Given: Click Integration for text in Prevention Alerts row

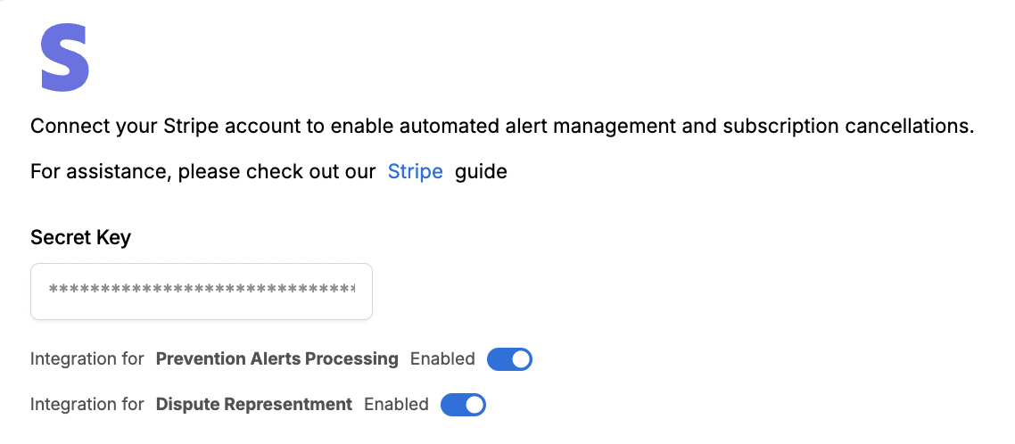Looking at the screenshot, I should [87, 358].
